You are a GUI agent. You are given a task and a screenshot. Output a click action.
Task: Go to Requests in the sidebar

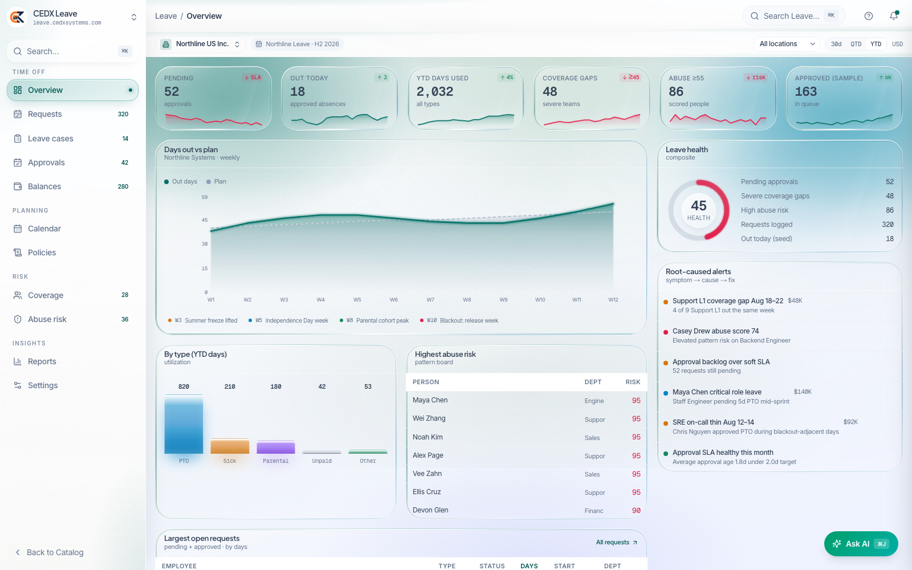72,114
